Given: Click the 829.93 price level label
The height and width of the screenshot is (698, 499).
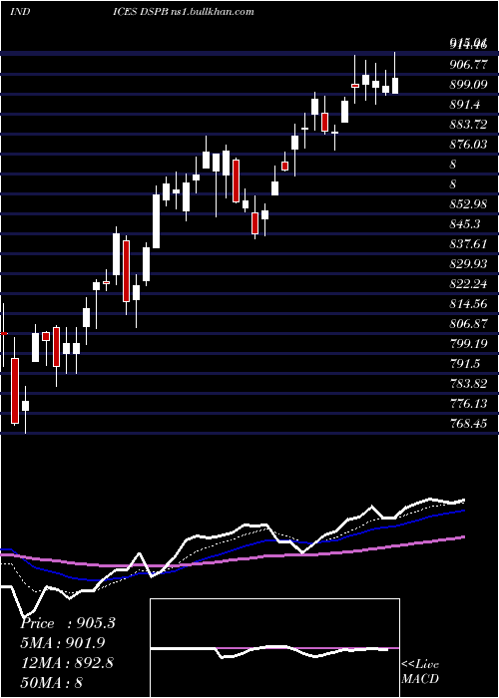Looking at the screenshot, I should (468, 264).
